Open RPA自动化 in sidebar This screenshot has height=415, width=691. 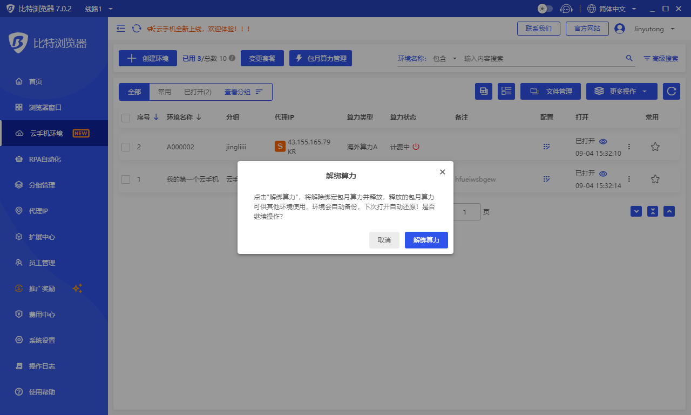coord(54,159)
